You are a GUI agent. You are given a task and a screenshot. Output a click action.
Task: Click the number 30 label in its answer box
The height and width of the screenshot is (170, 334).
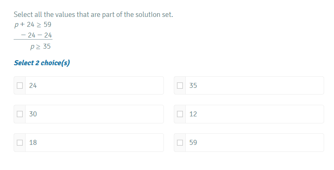(x=33, y=114)
